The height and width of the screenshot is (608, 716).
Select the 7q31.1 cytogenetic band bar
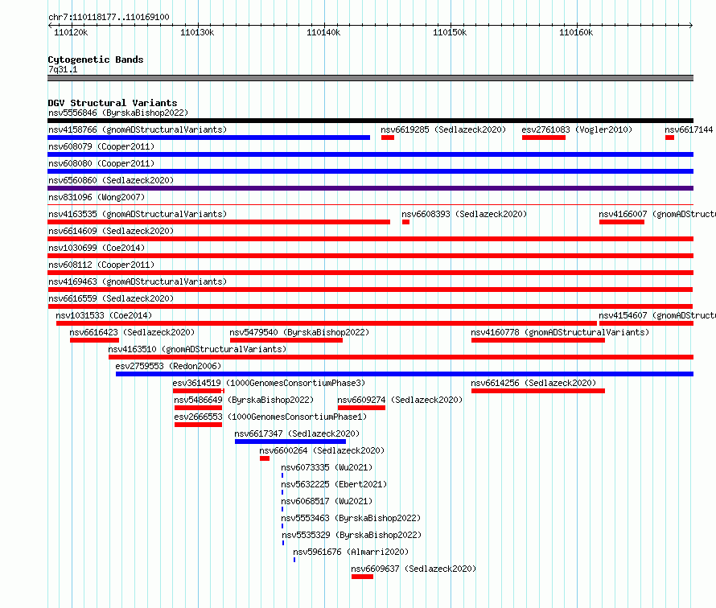370,78
